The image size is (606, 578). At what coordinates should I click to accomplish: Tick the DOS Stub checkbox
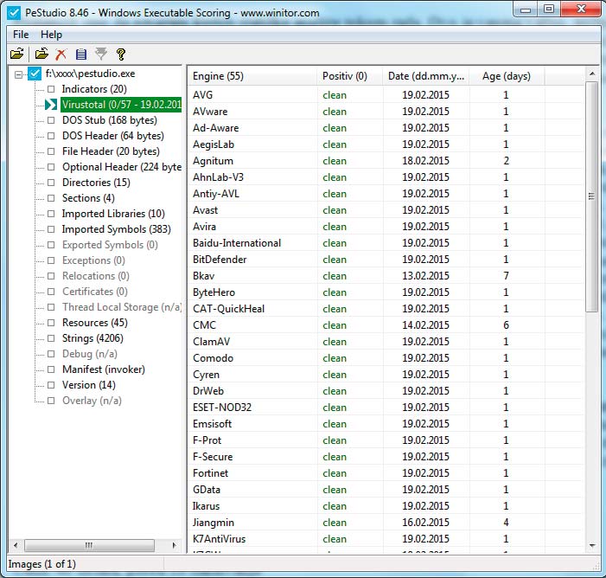pos(51,120)
